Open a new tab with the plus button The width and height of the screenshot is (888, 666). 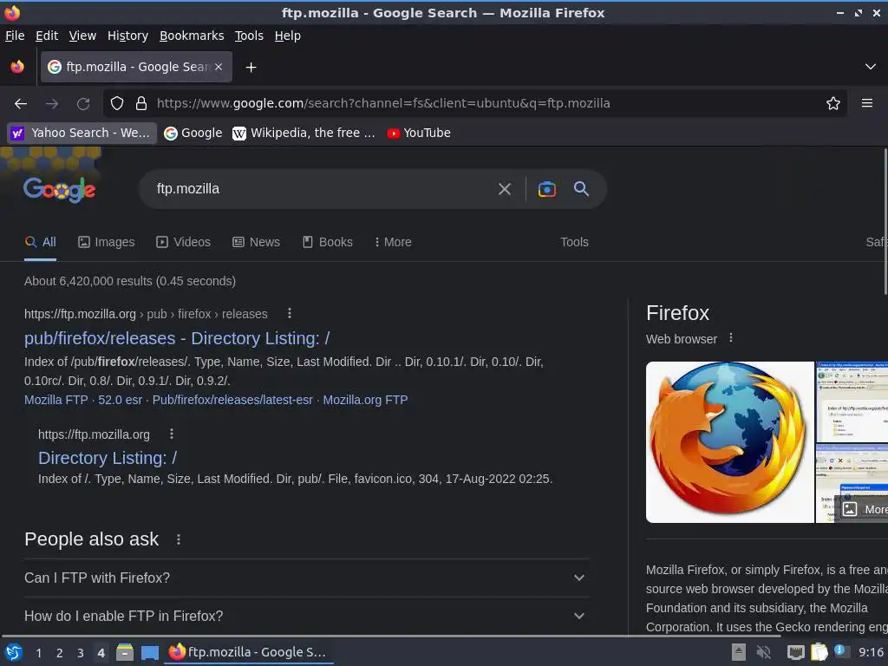pos(251,68)
